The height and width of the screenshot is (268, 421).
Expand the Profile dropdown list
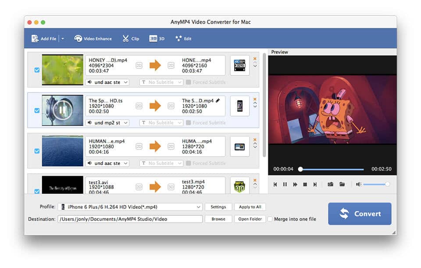coord(199,207)
